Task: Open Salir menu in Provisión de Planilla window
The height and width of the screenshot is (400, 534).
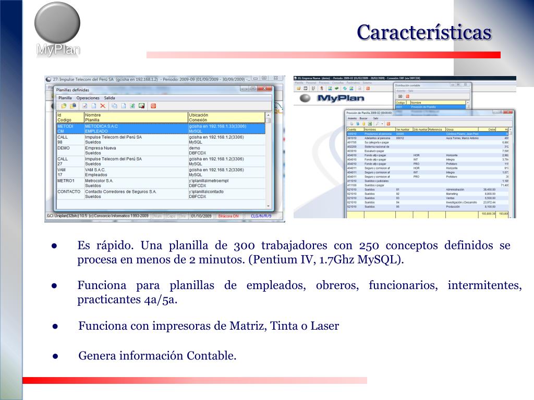Action: tap(375, 118)
